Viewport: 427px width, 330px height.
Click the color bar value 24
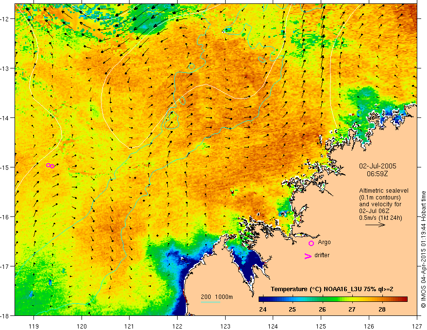point(263,309)
